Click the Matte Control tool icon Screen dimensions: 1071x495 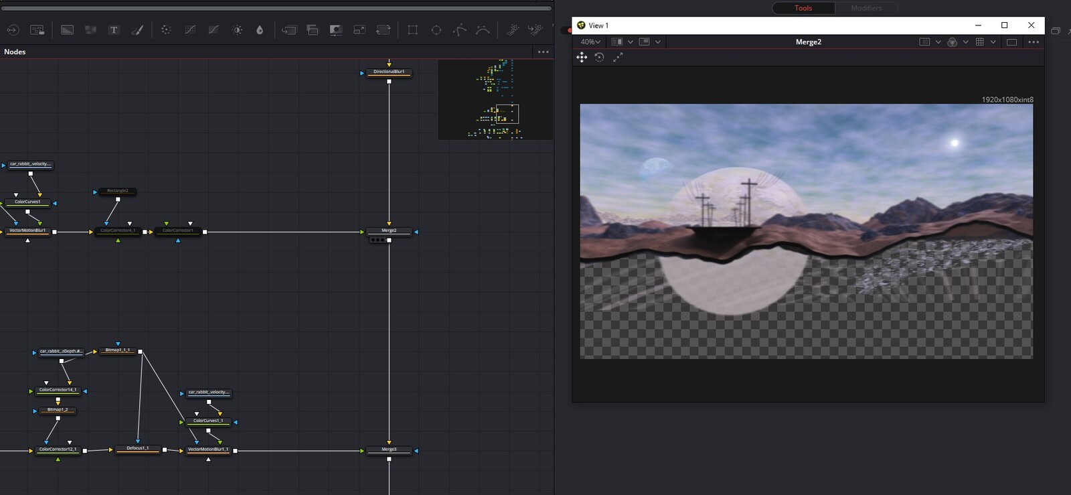click(336, 30)
